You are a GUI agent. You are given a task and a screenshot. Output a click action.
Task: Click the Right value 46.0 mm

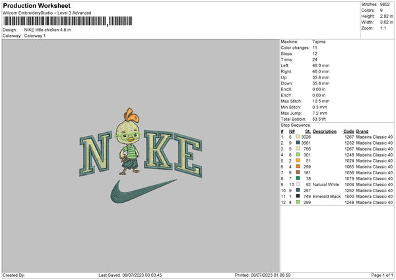point(321,71)
